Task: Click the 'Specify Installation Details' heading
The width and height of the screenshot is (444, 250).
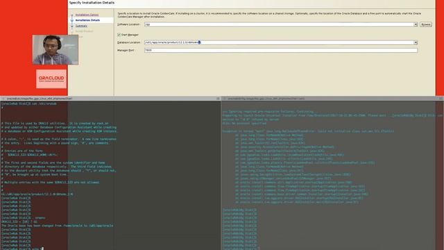Action: (92, 3)
